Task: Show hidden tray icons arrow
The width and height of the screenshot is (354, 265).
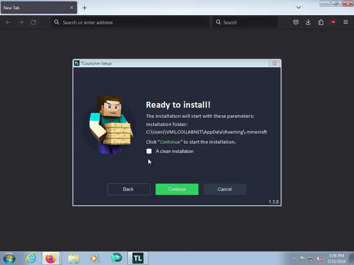Action: point(294,258)
